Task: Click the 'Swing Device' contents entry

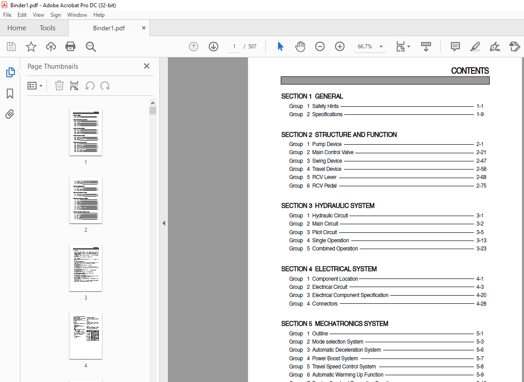Action: pyautogui.click(x=327, y=160)
